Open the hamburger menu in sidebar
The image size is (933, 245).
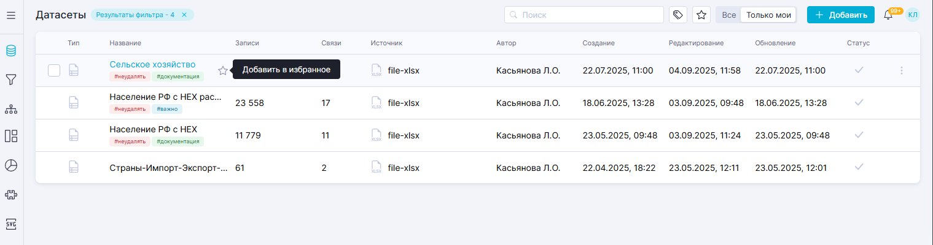click(11, 15)
